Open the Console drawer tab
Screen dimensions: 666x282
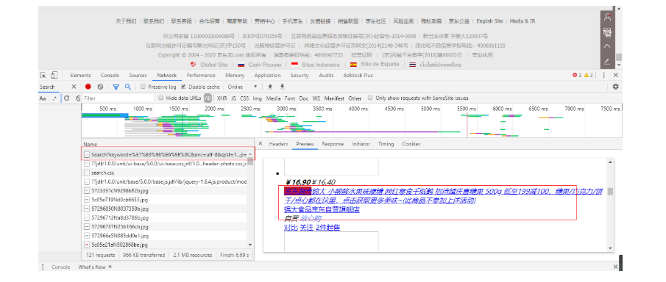(61, 267)
